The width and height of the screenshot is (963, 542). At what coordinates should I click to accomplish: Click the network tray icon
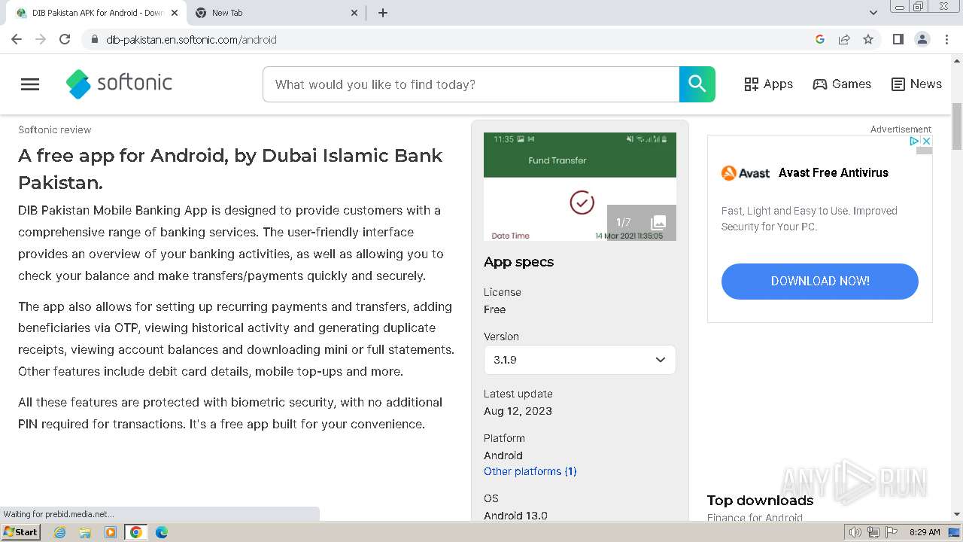pyautogui.click(x=873, y=532)
